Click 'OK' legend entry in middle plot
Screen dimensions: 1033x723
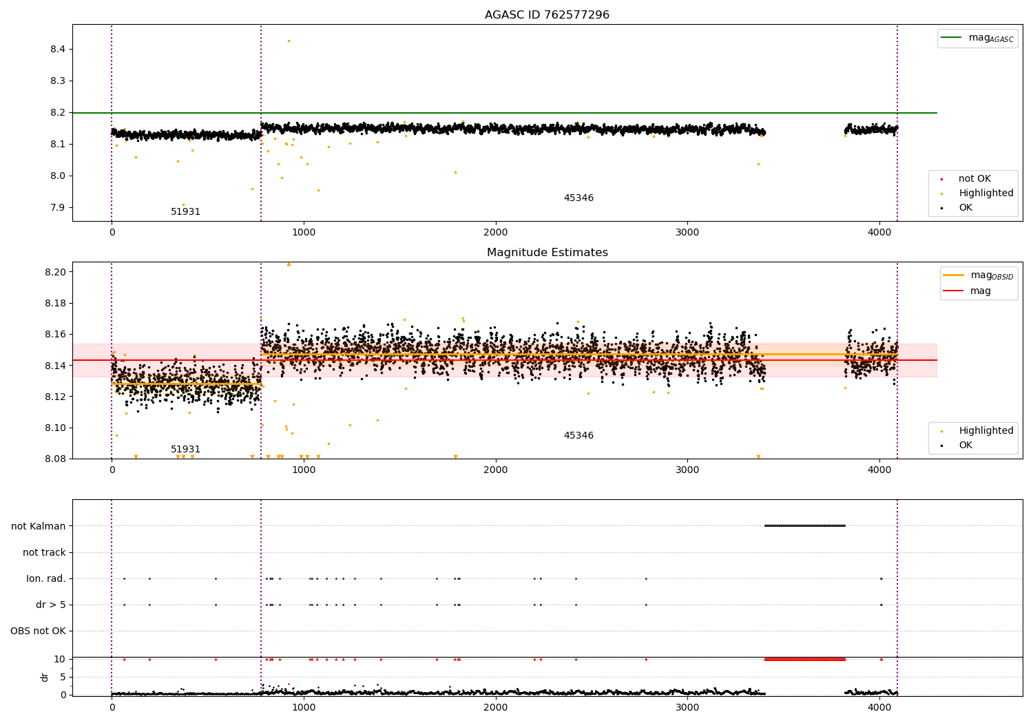click(957, 445)
